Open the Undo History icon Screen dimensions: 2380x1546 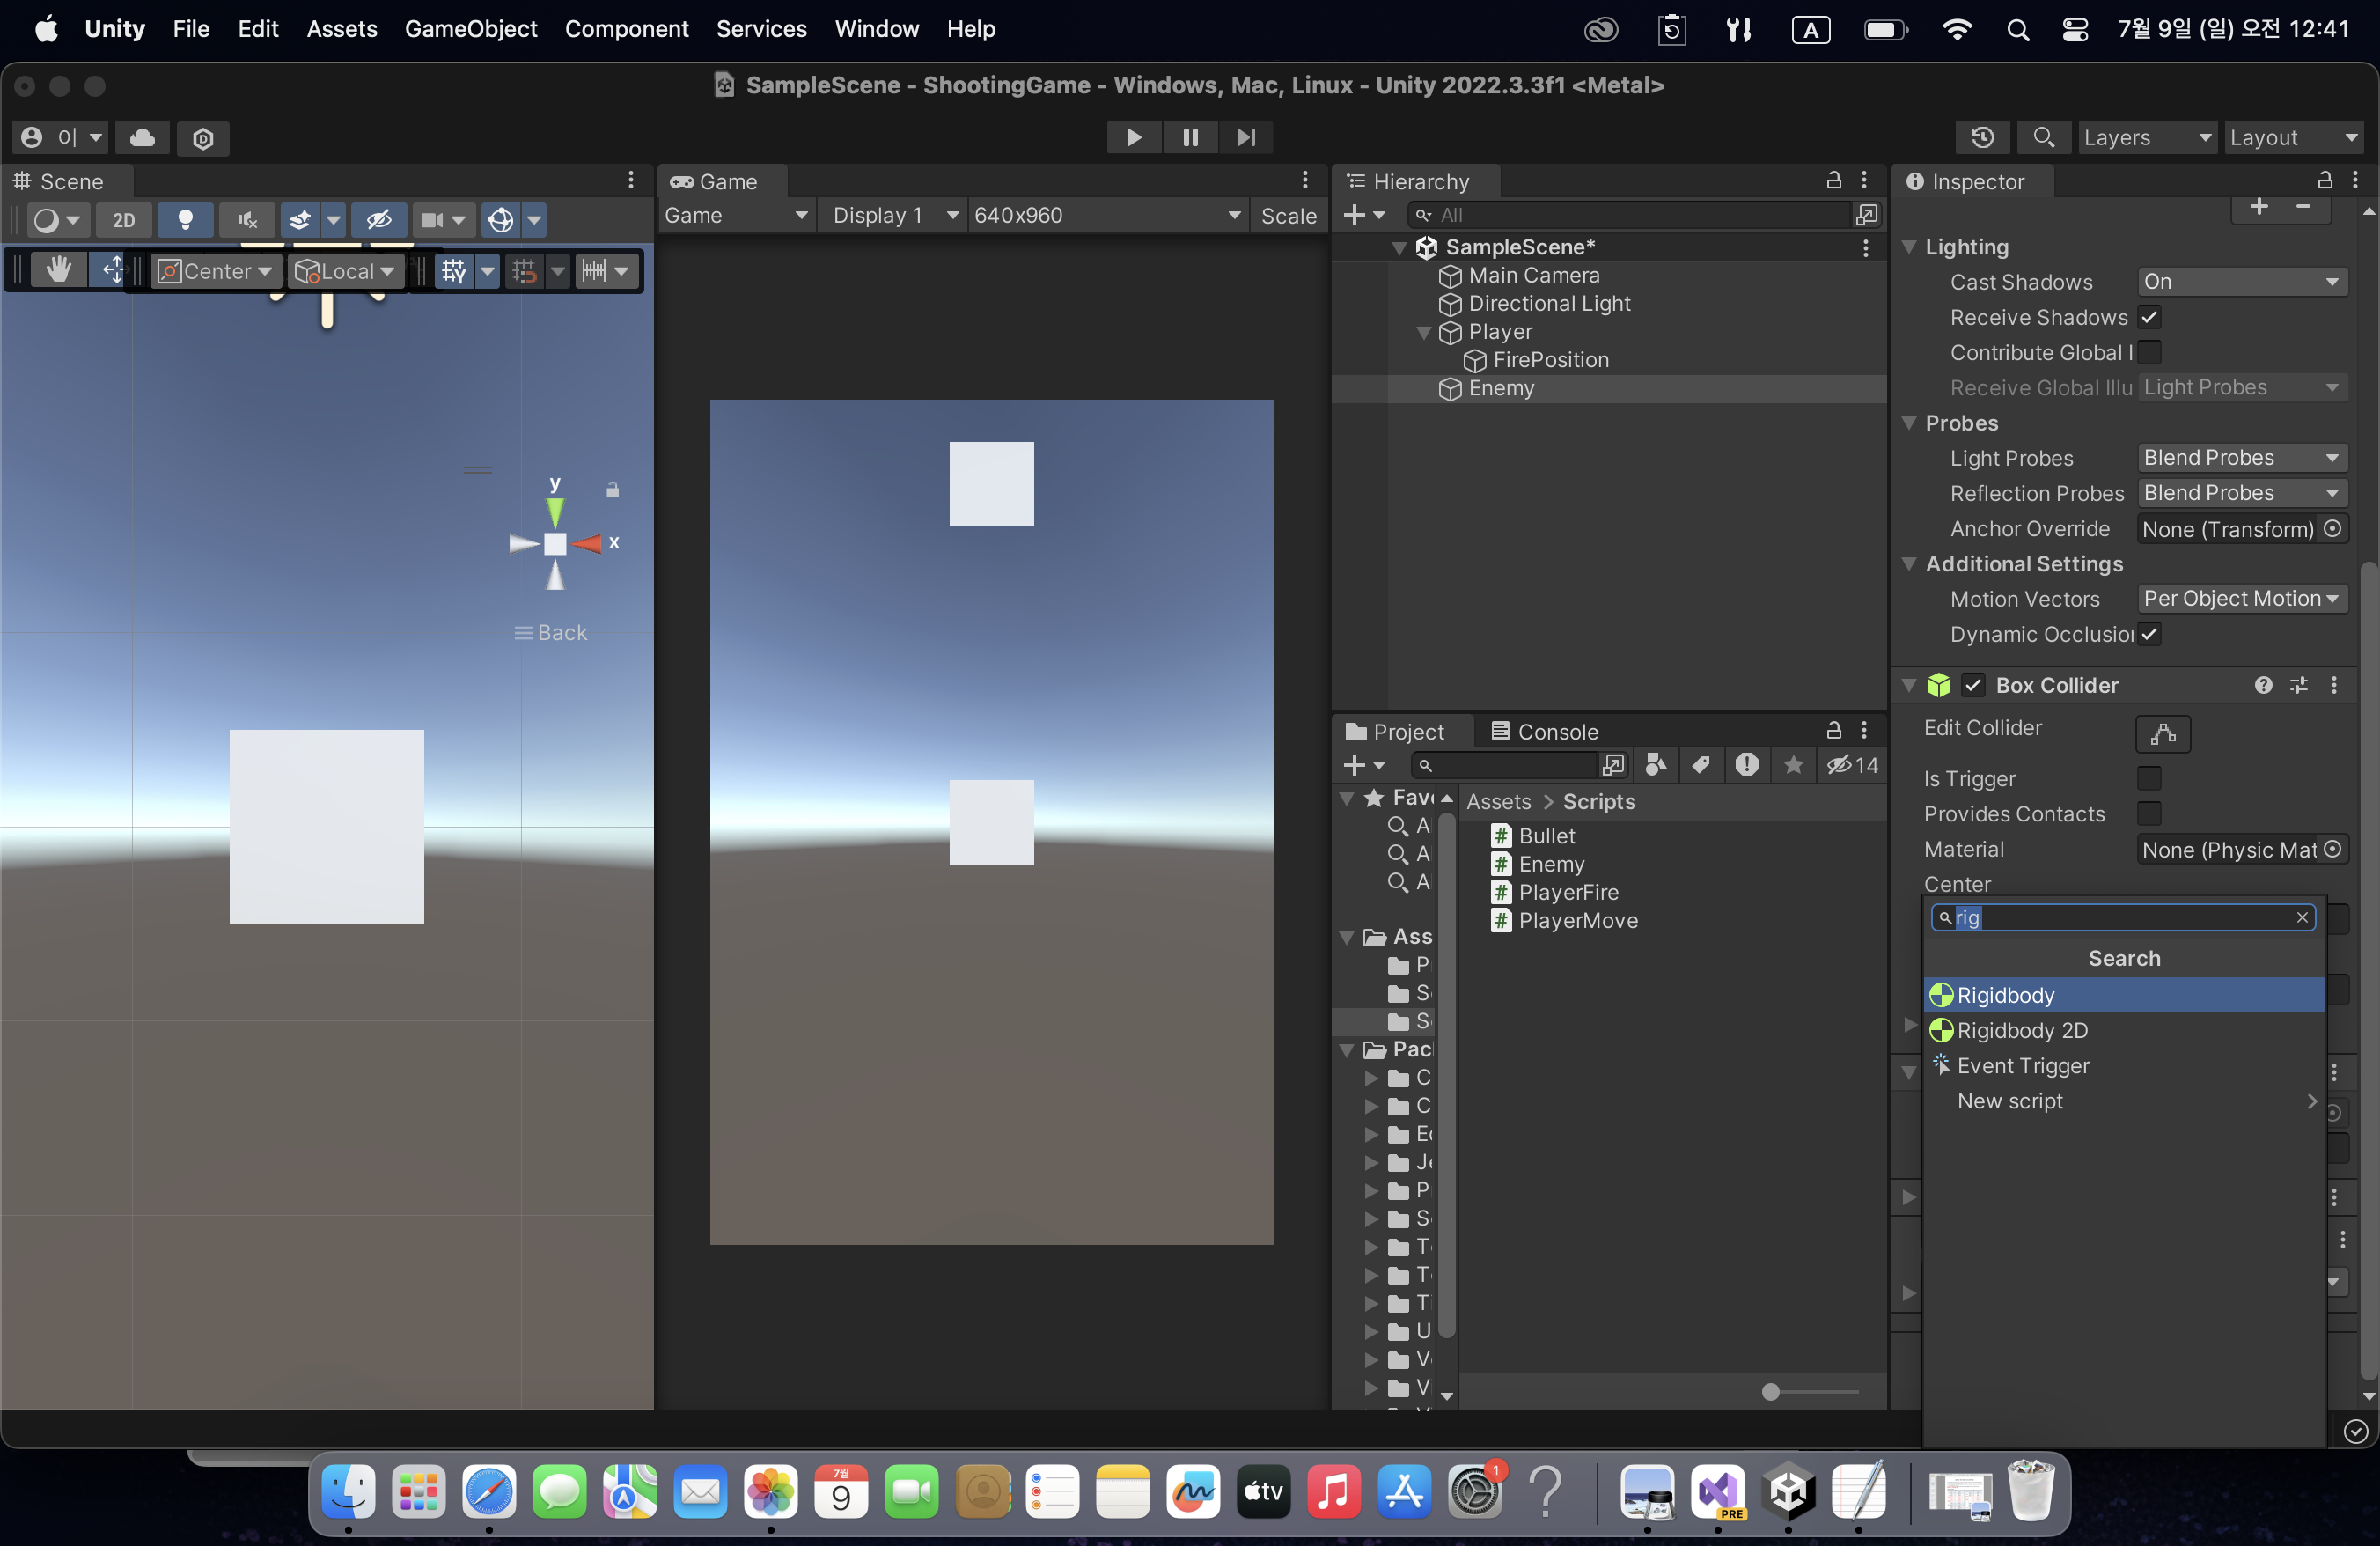coord(1982,137)
